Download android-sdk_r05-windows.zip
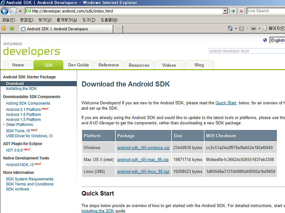 [x=143, y=148]
